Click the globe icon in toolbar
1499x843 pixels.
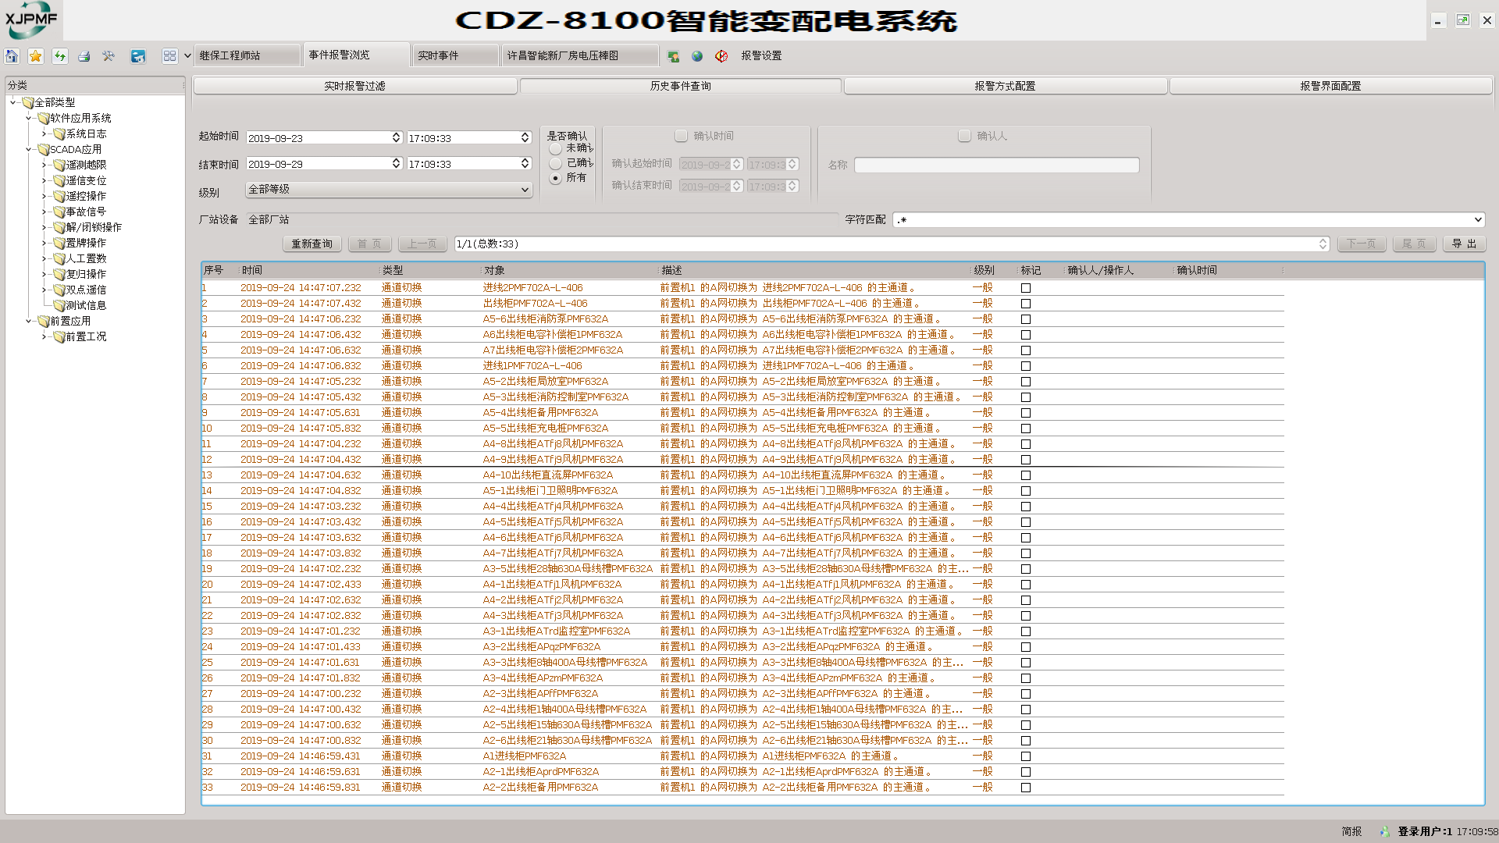[697, 56]
